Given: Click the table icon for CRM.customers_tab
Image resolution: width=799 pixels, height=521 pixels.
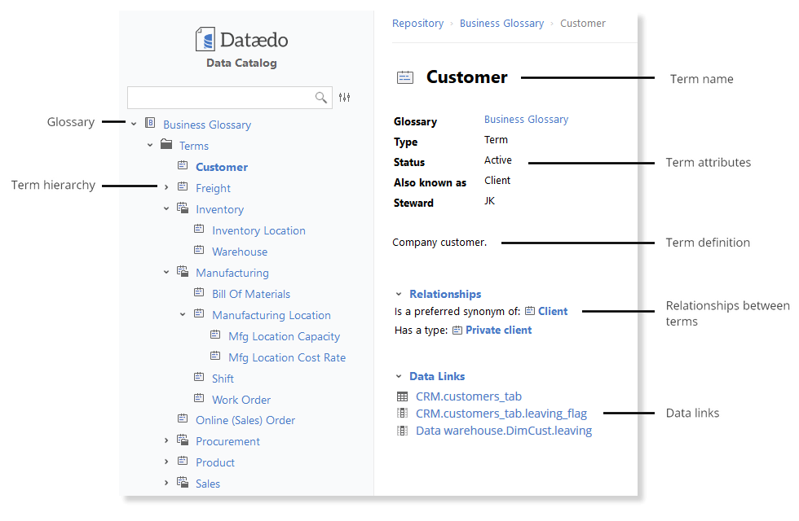Looking at the screenshot, I should 402,396.
